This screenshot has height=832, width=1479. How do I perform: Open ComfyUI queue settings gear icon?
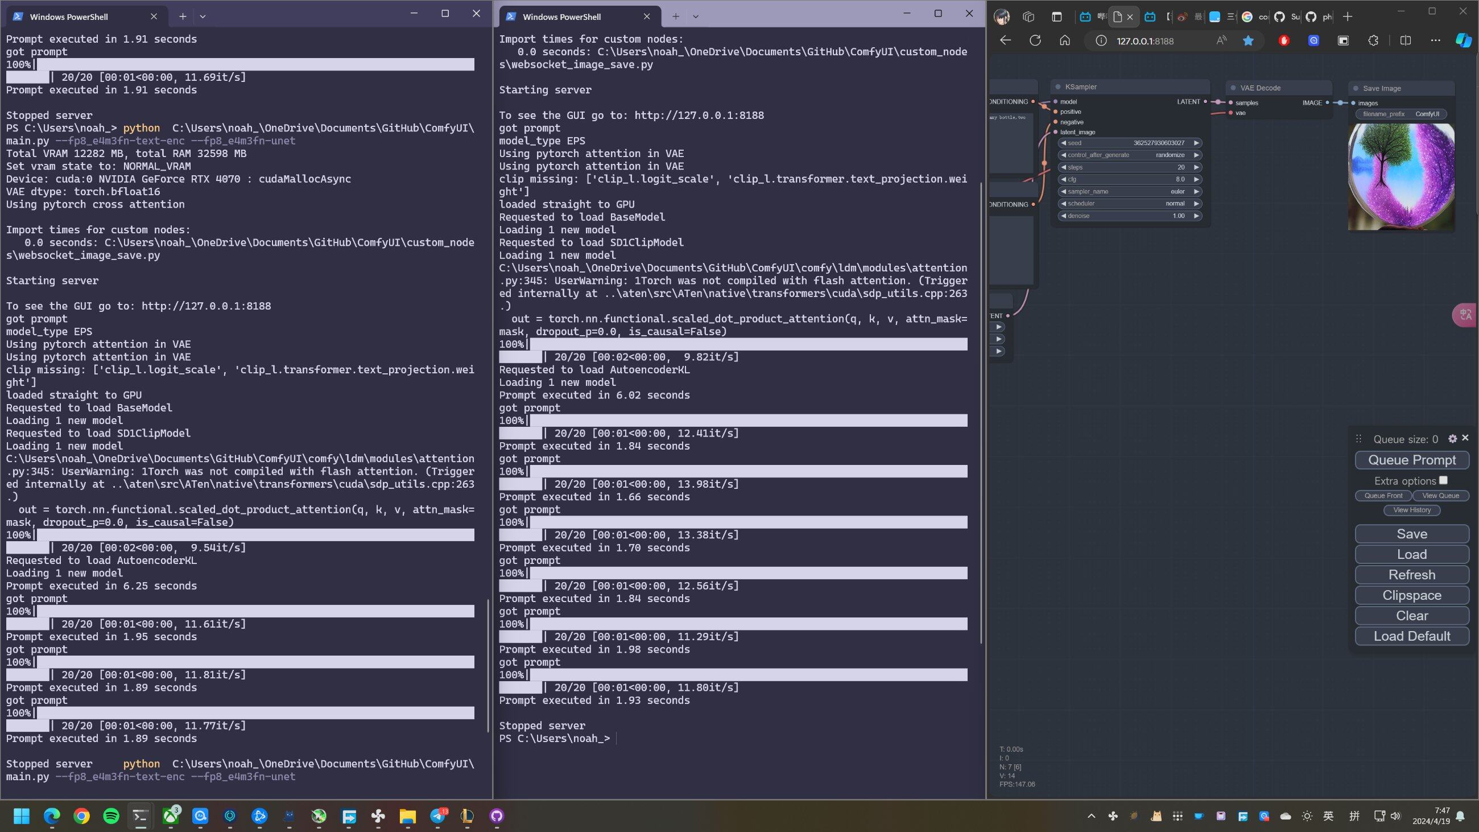click(x=1453, y=439)
